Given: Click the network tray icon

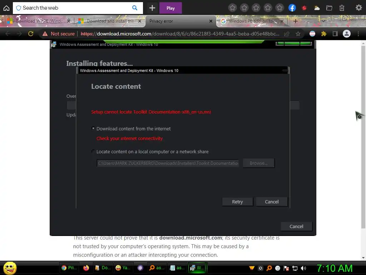Looking at the screenshot, I should coord(295,268).
